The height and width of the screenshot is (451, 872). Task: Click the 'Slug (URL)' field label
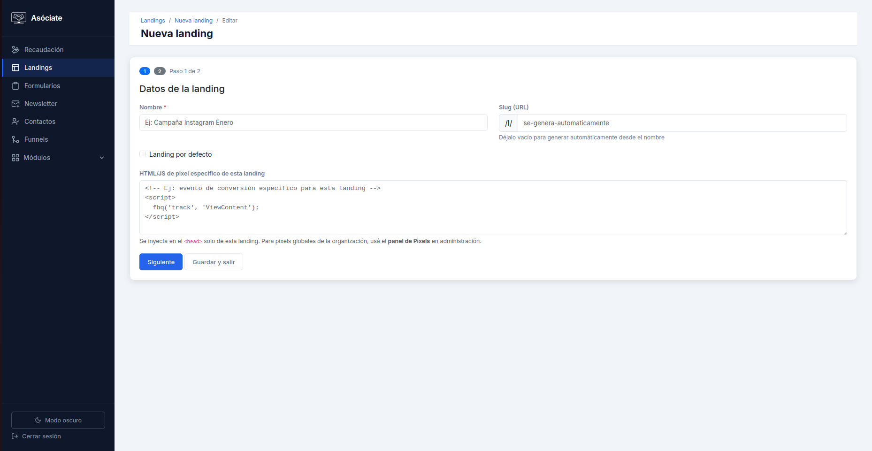514,107
